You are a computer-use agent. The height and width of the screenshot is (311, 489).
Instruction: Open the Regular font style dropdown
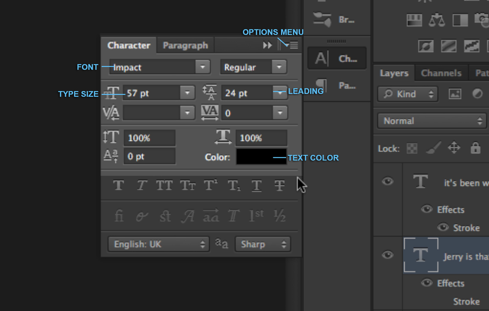pyautogui.click(x=279, y=67)
